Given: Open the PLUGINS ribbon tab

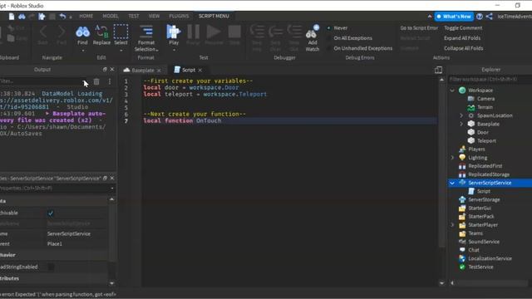Looking at the screenshot, I should [x=179, y=16].
